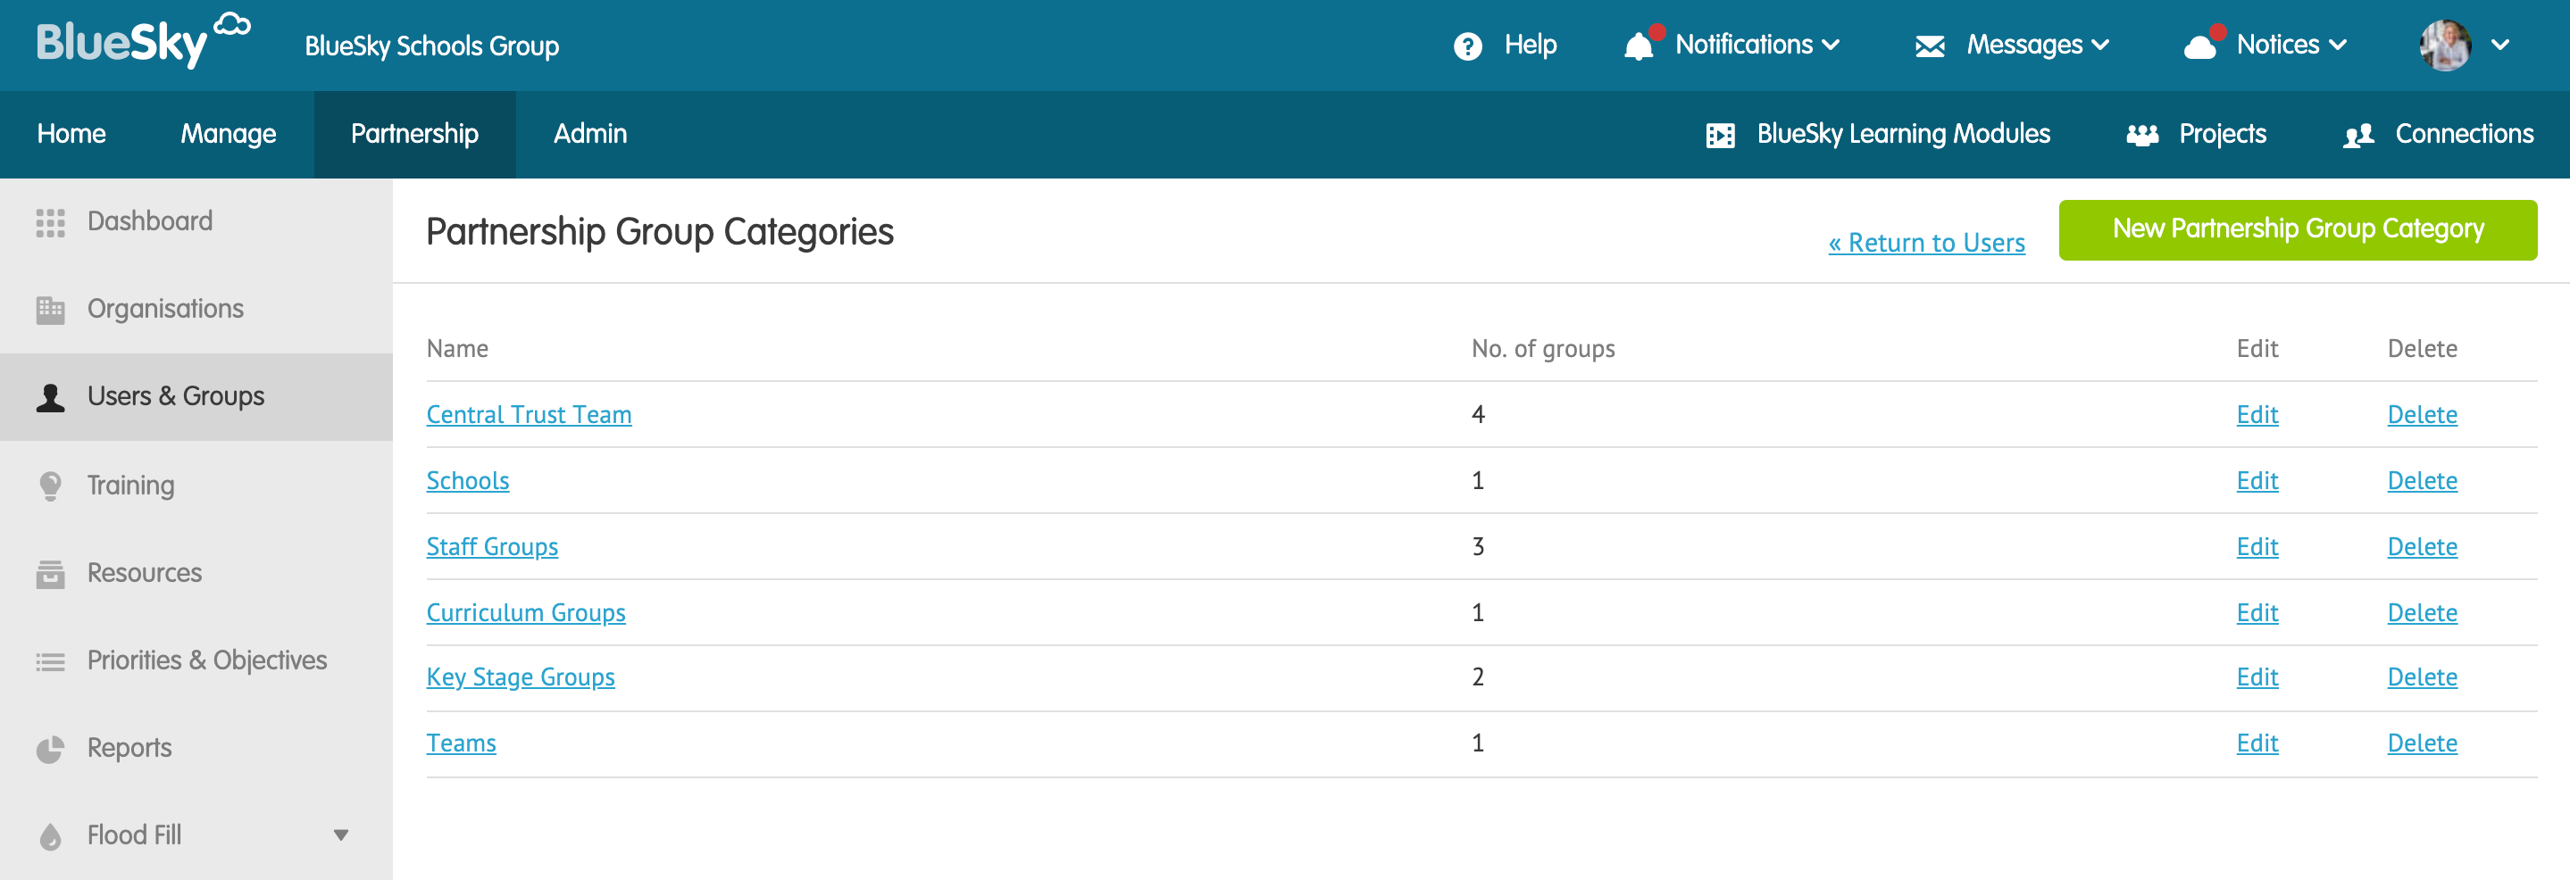Image resolution: width=2570 pixels, height=880 pixels.
Task: Edit the Teams category
Action: pyautogui.click(x=2257, y=743)
